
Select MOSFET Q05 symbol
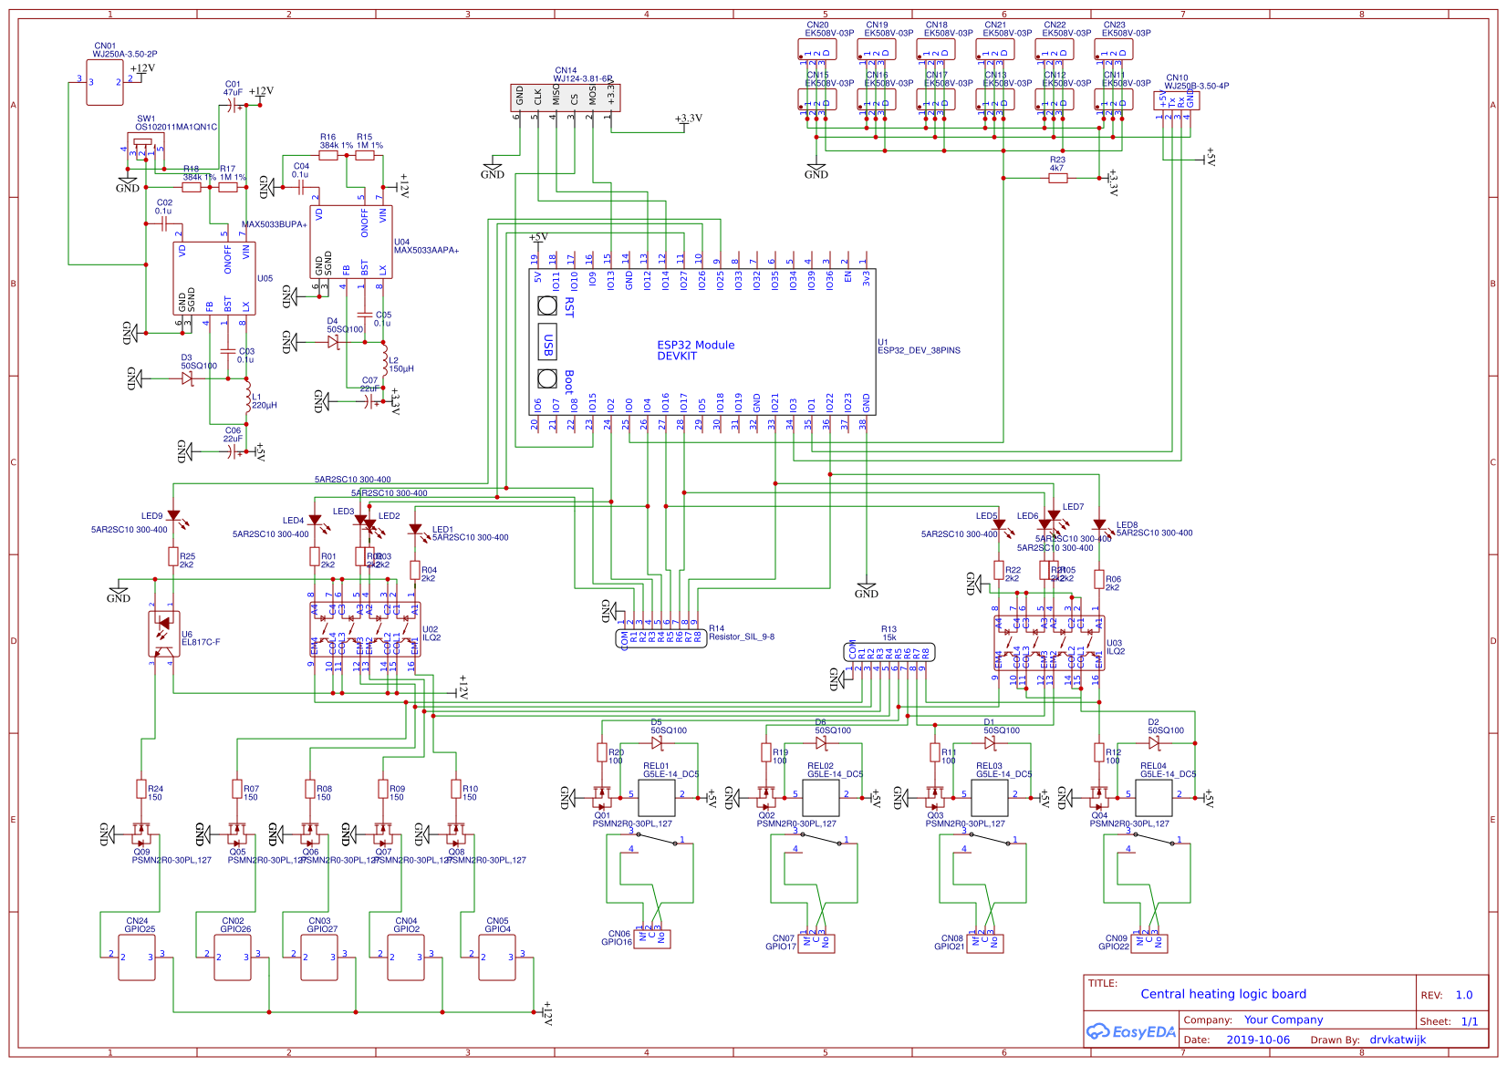[237, 834]
